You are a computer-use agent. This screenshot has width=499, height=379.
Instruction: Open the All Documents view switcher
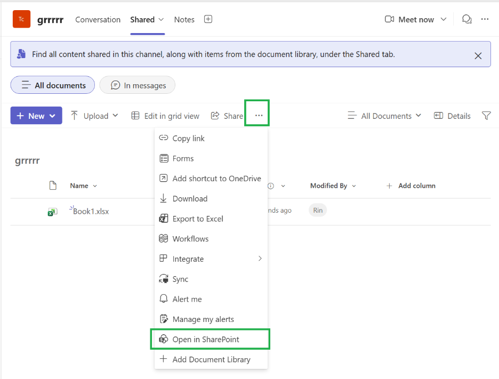tap(384, 116)
